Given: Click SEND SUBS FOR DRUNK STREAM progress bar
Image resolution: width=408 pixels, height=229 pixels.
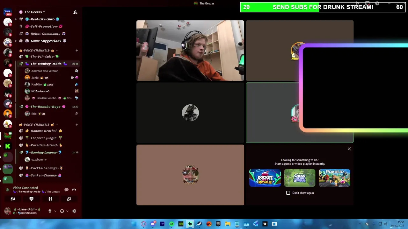Looking at the screenshot, I should pos(323,7).
